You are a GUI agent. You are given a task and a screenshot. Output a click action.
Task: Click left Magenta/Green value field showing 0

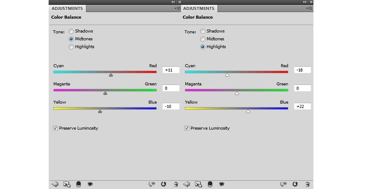click(171, 88)
